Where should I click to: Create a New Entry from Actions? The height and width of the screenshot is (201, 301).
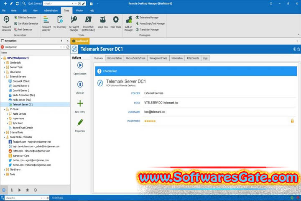(80, 103)
